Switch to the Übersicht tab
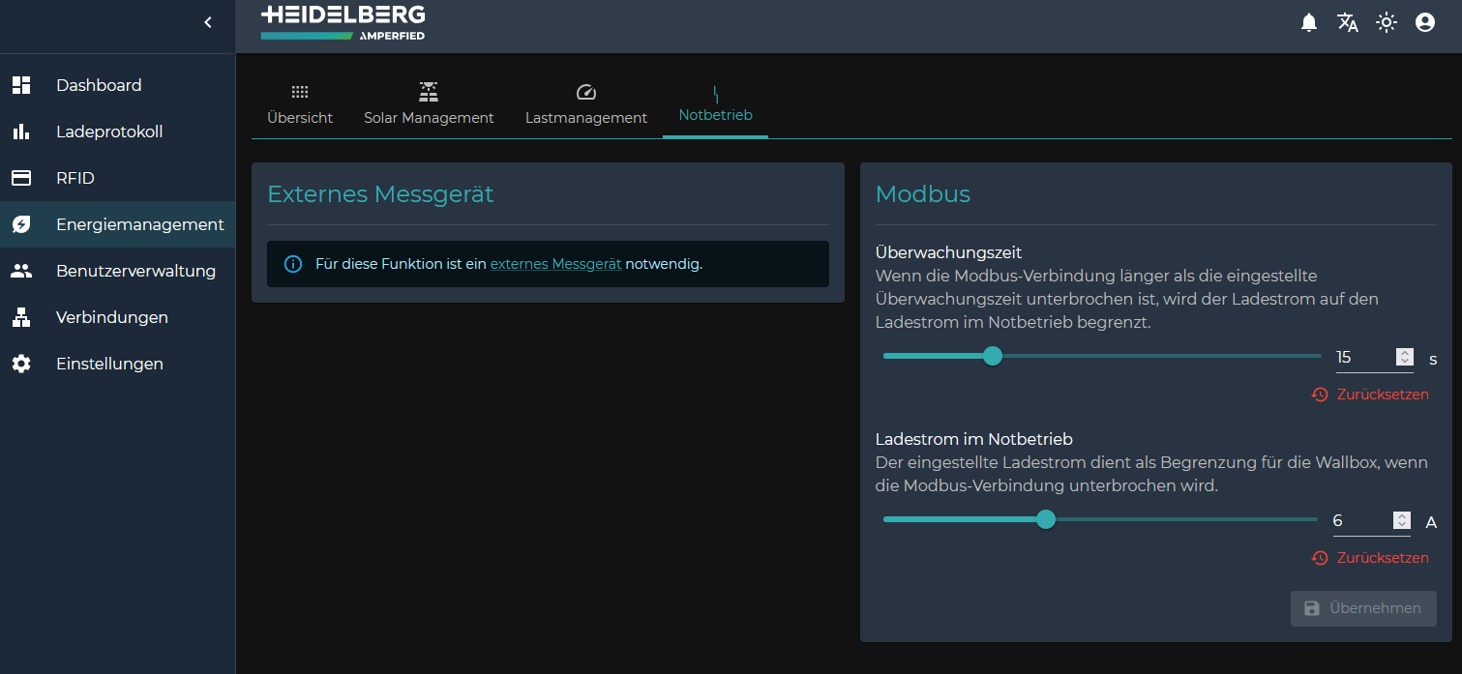This screenshot has height=674, width=1462. [x=300, y=104]
